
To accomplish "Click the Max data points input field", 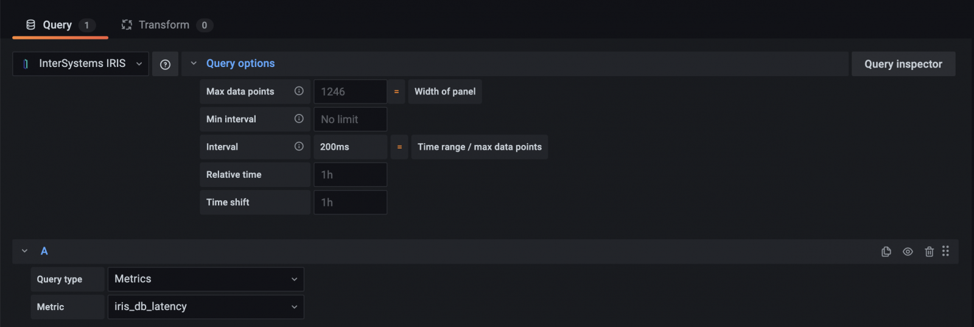I will pyautogui.click(x=350, y=92).
